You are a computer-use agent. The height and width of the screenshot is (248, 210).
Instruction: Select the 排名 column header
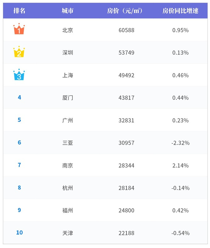(x=19, y=11)
